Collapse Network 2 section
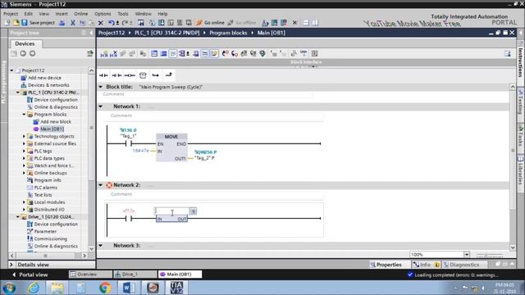525x295 pixels. tap(100, 185)
